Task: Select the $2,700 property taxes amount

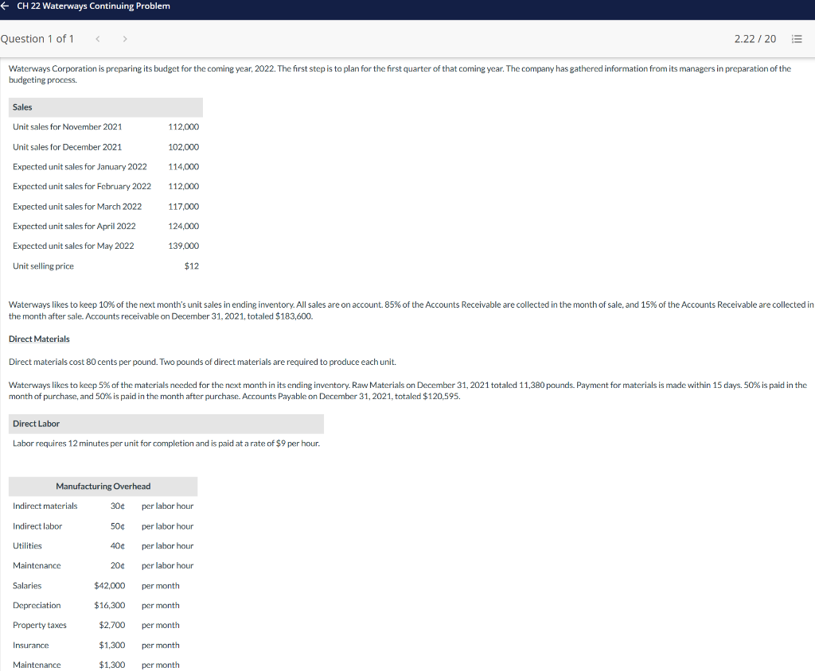Action: pos(112,626)
